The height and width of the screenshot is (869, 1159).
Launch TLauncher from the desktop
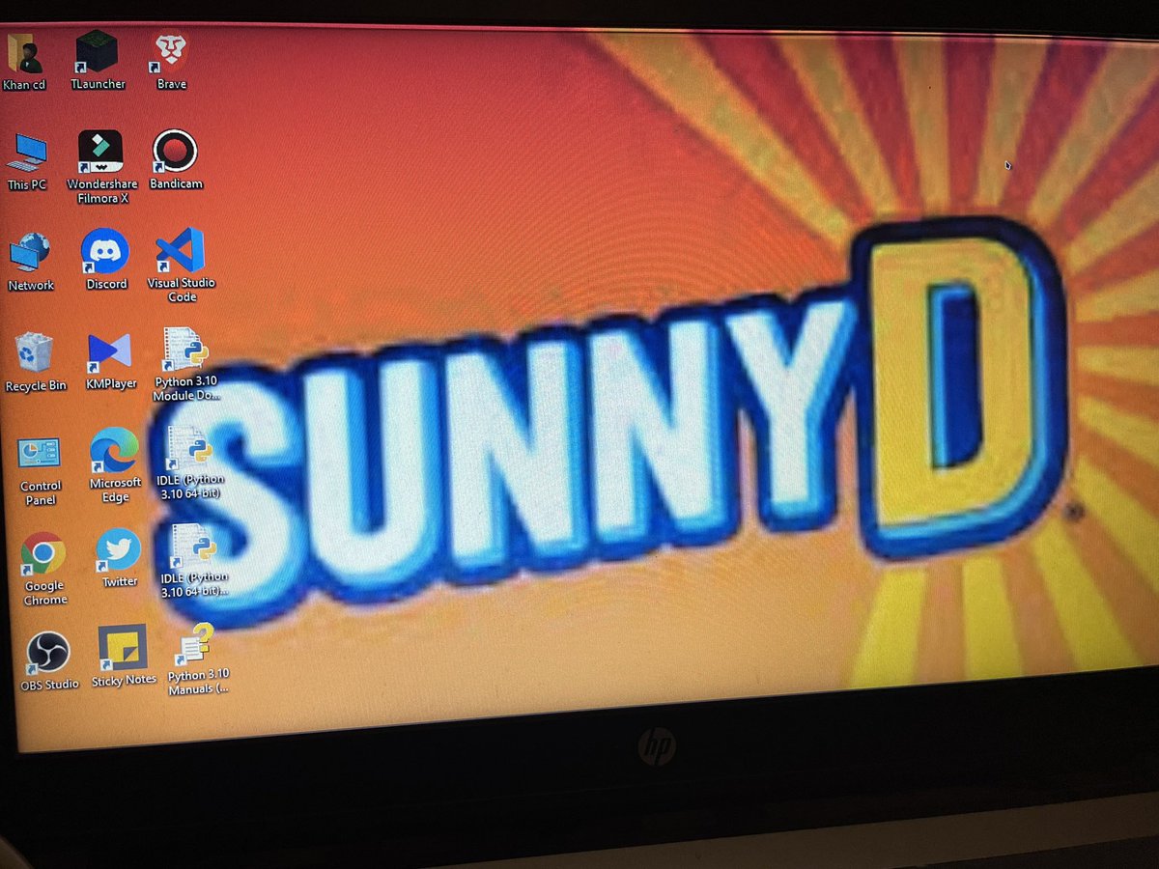pos(97,51)
